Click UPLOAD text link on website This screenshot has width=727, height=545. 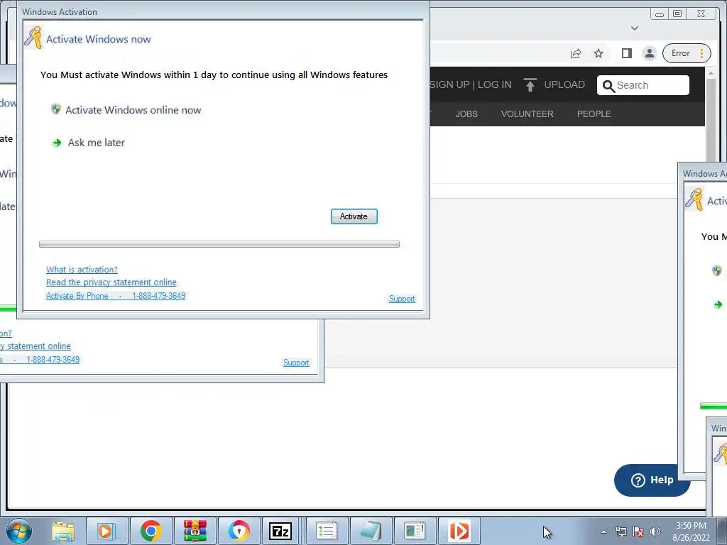pos(564,84)
